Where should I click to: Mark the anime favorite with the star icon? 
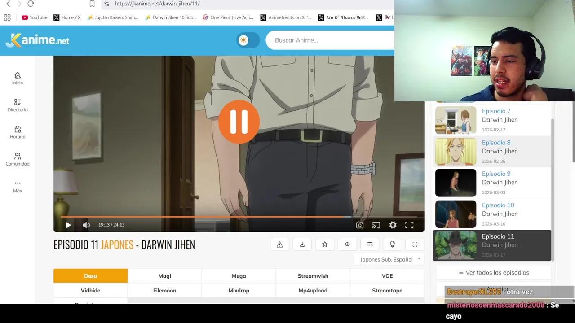(325, 244)
